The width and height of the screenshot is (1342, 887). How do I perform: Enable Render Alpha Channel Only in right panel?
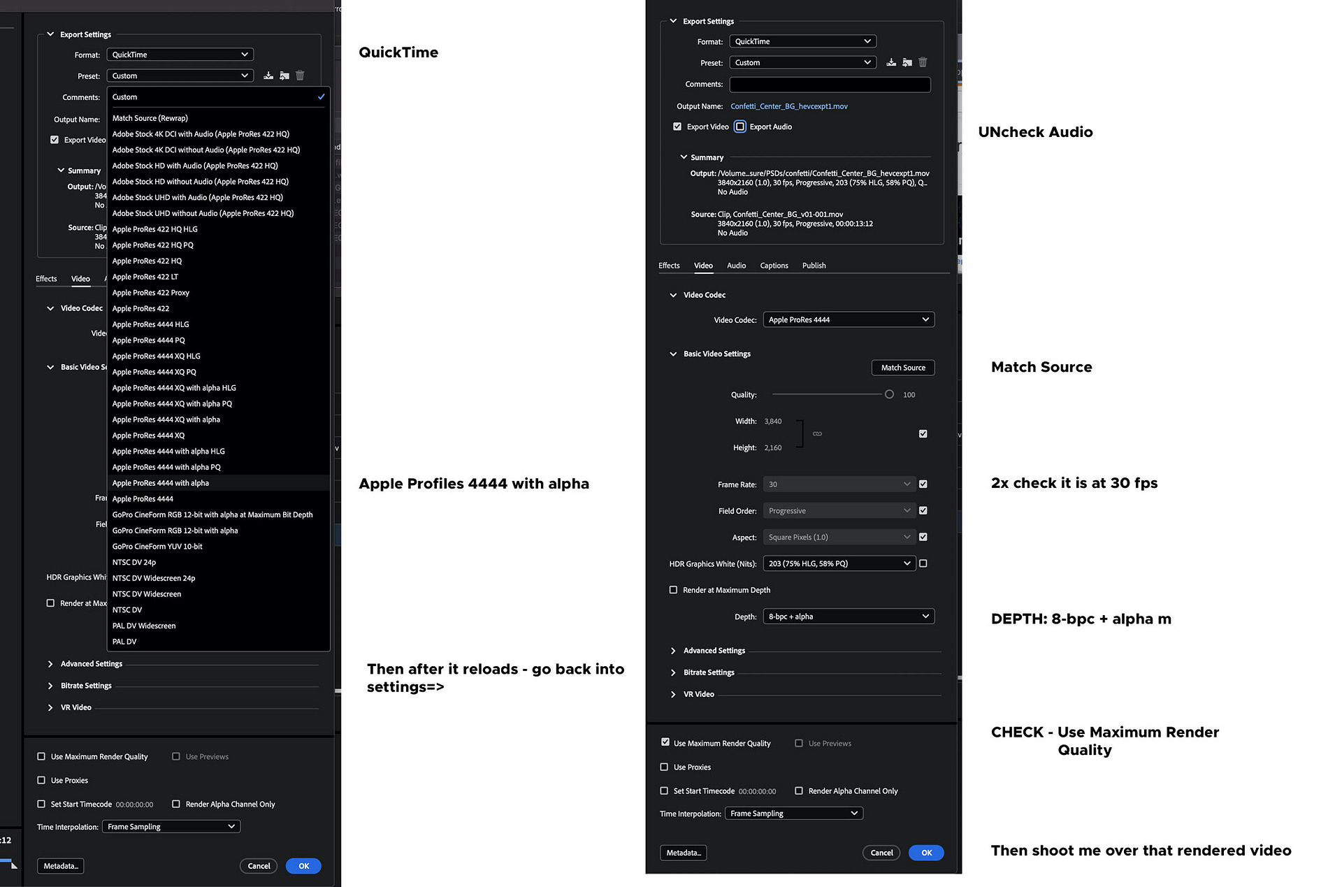point(799,791)
